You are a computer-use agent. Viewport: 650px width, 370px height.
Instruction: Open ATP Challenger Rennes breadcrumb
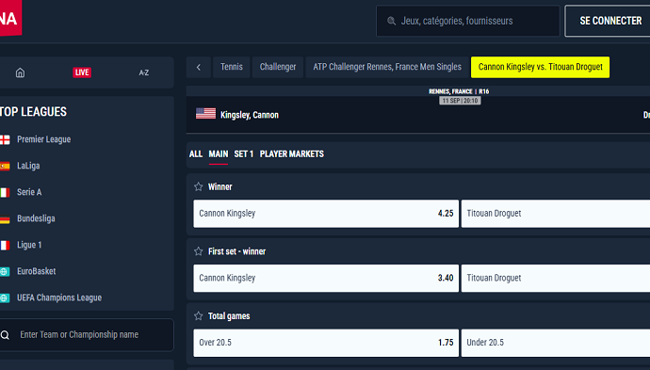point(387,67)
